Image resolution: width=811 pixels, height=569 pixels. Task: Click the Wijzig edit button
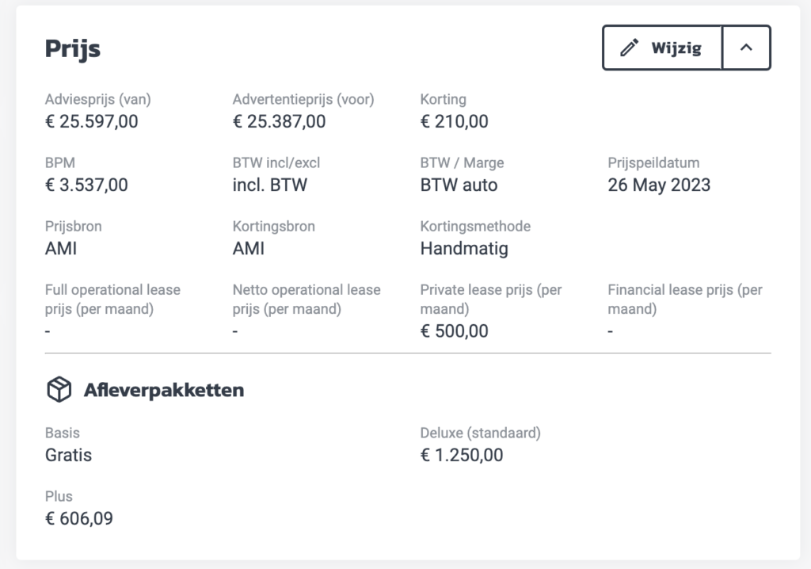(x=662, y=48)
